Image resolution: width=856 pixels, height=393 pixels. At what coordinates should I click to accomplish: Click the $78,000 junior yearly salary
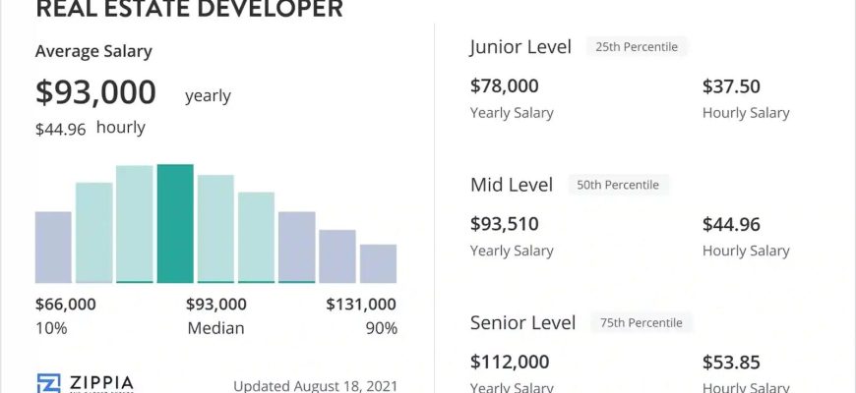pyautogui.click(x=505, y=86)
